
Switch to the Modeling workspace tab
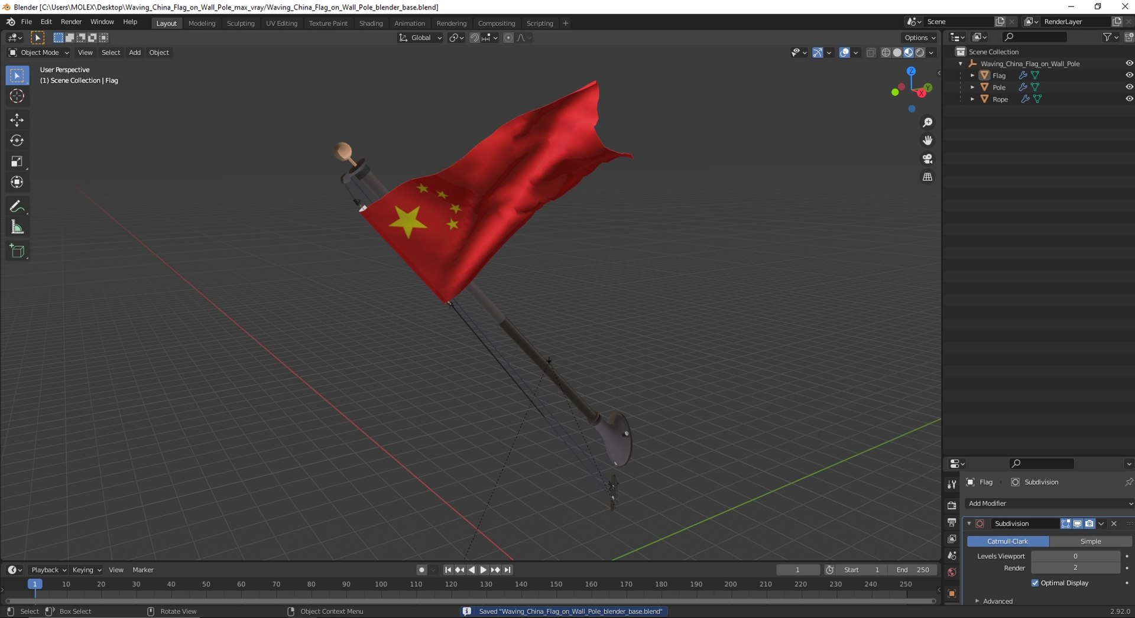tap(202, 23)
